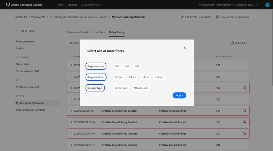
Task: Expand the 2022/01/25 12:47:37 trace row
Action: coord(72,145)
